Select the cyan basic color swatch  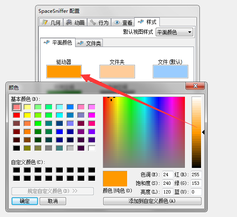[59, 115]
